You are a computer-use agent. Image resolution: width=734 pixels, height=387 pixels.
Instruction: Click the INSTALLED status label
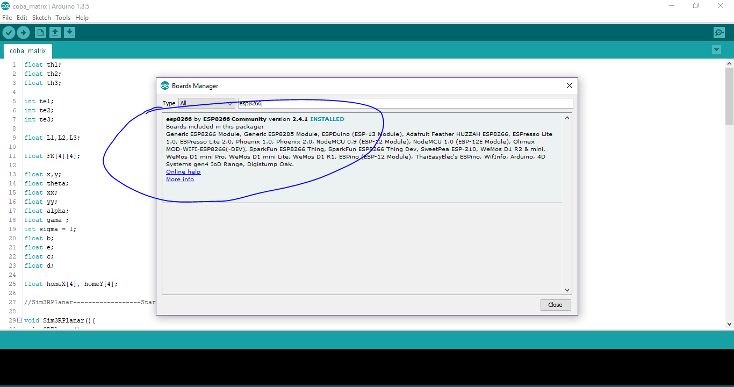tap(327, 119)
